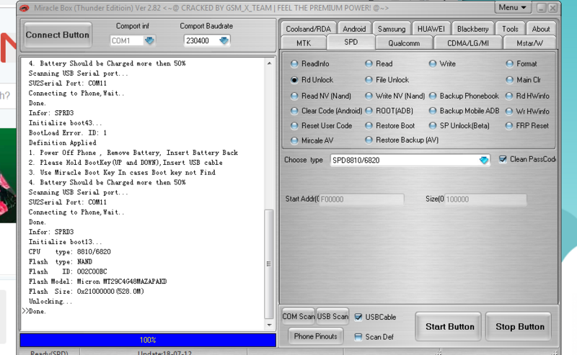Click the "Ready(SPD)" status bar text
Screen dimensions: 577x355
(x=49, y=353)
